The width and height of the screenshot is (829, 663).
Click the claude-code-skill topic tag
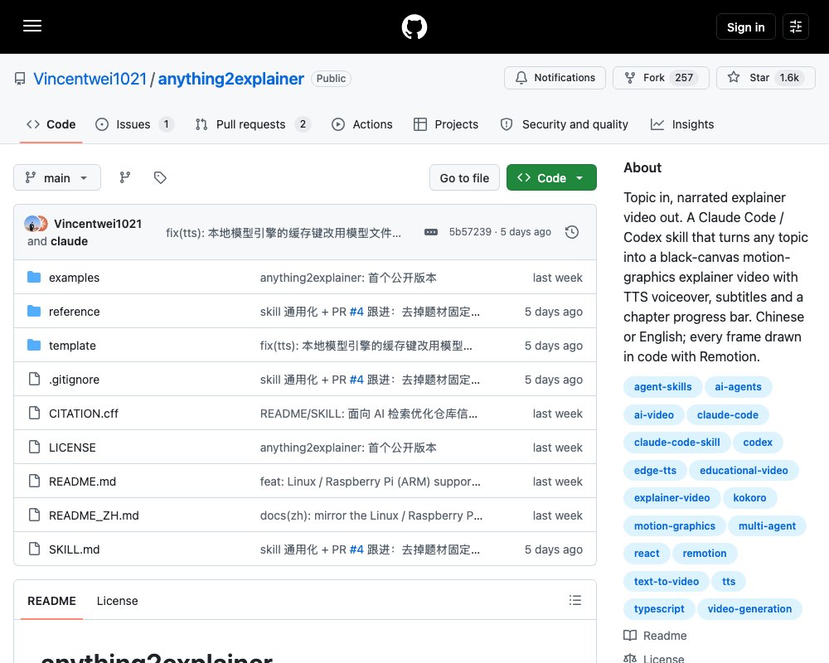[676, 442]
